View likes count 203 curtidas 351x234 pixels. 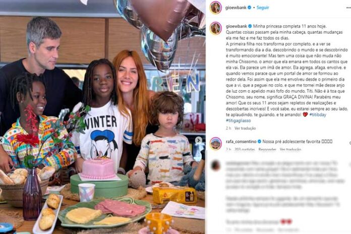(x=245, y=149)
